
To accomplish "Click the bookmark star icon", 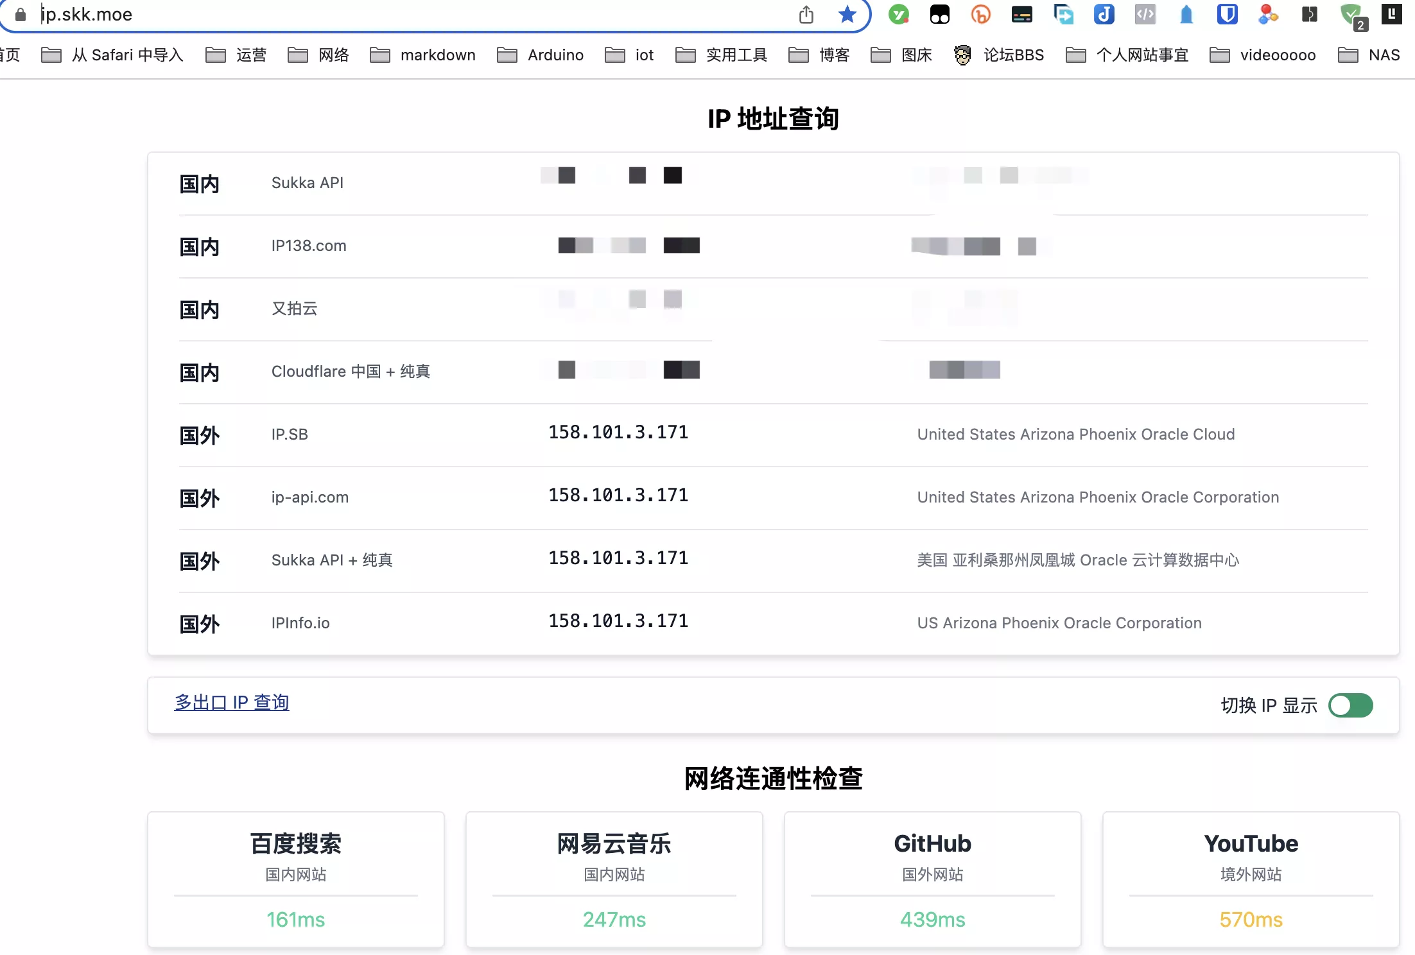I will (847, 14).
